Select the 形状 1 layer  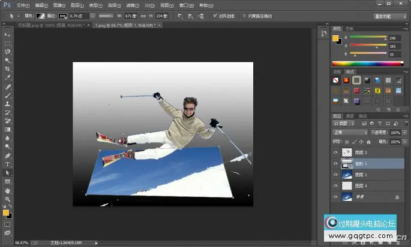(366, 163)
